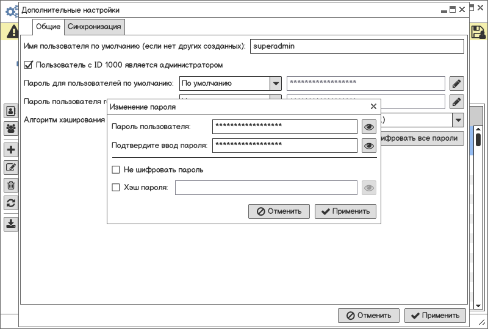This screenshot has width=488, height=329.
Task: Click the scrollbar up arrow in background window
Action: pyautogui.click(x=478, y=129)
